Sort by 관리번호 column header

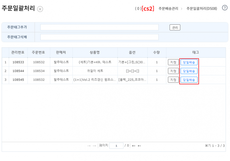18,53
